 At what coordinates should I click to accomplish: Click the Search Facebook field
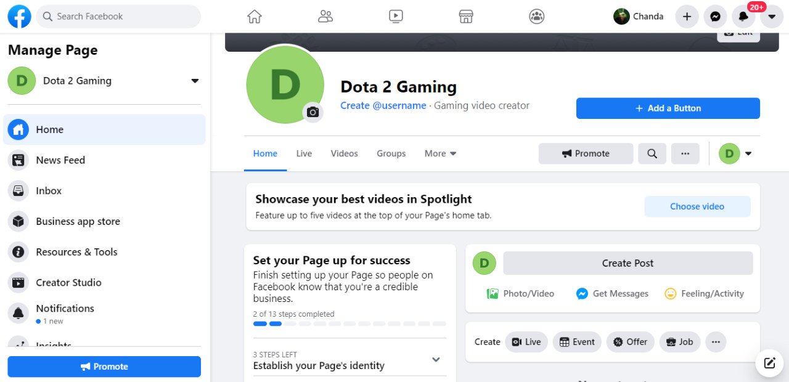[x=118, y=17]
